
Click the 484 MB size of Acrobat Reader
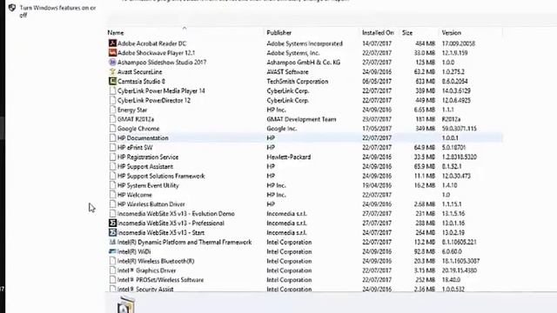(x=425, y=43)
